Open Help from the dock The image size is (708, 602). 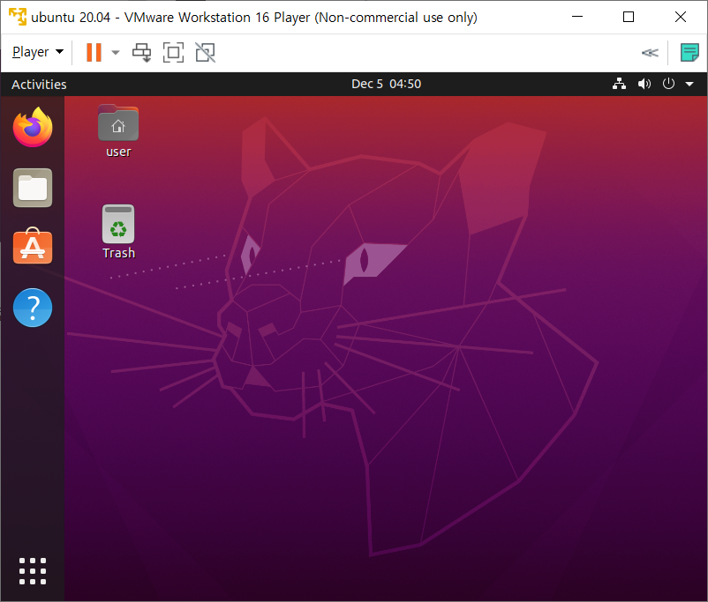pyautogui.click(x=33, y=308)
